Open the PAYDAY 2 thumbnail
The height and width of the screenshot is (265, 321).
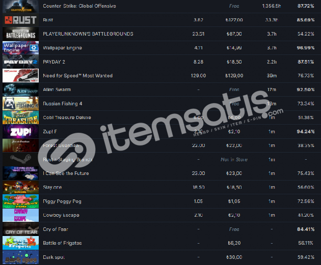pos(20,62)
